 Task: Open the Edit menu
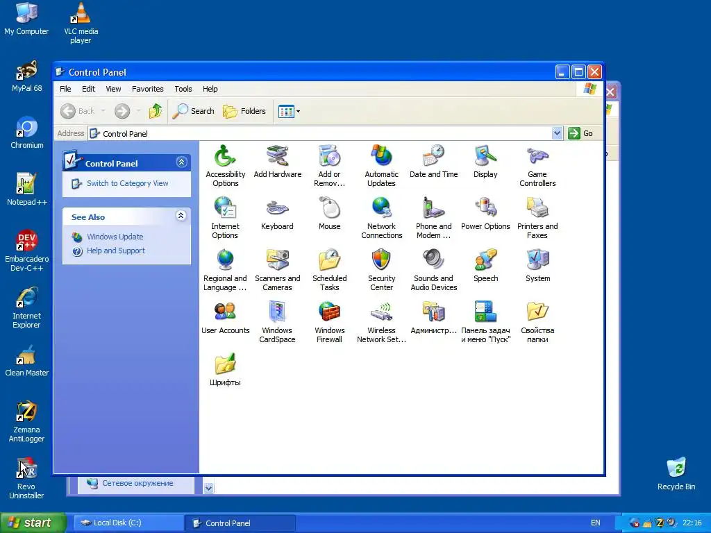coord(88,89)
